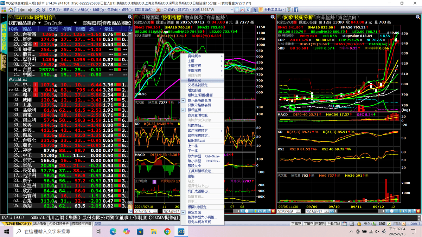Click red badge icon on 鴻海 row
The height and width of the screenshot is (237, 422).
point(36,45)
